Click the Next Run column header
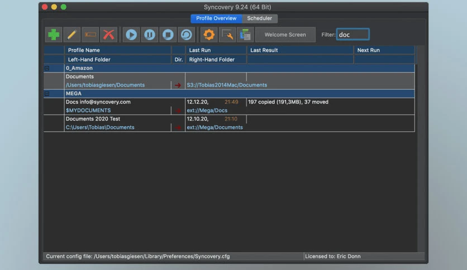Image resolution: width=467 pixels, height=270 pixels. [x=384, y=50]
